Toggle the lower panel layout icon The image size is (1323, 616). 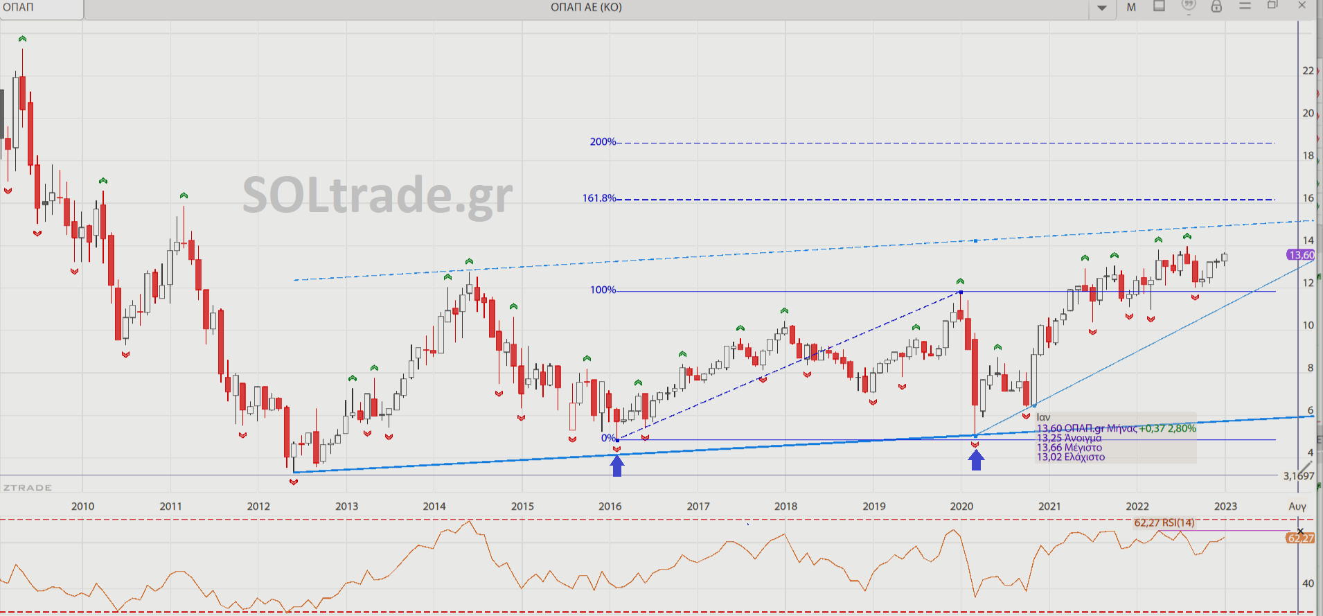[1160, 6]
